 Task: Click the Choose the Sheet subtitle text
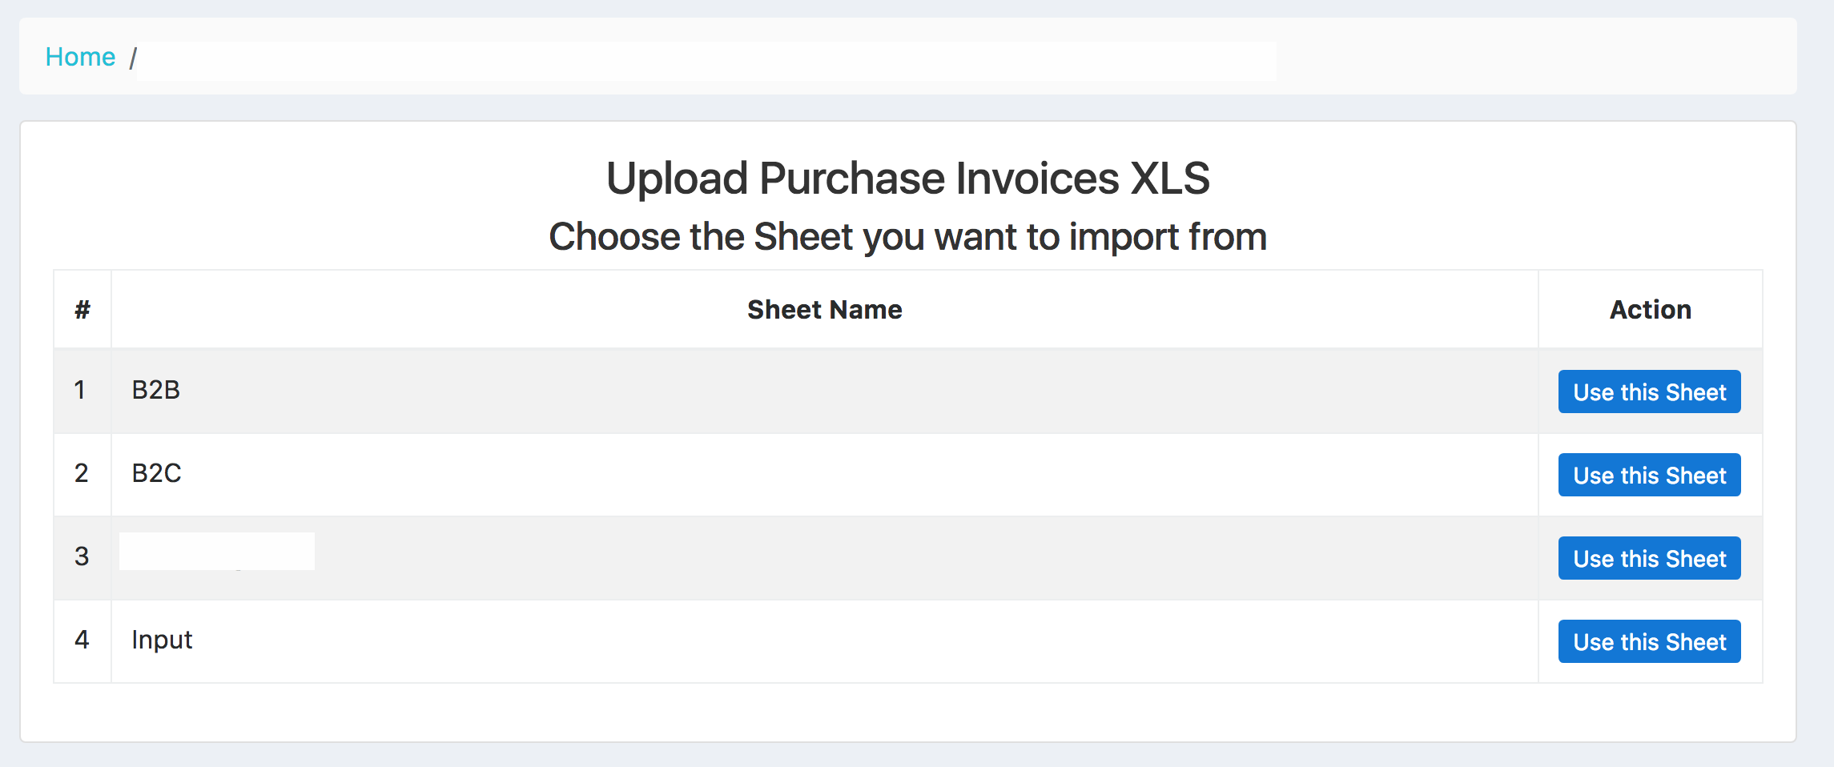point(907,236)
